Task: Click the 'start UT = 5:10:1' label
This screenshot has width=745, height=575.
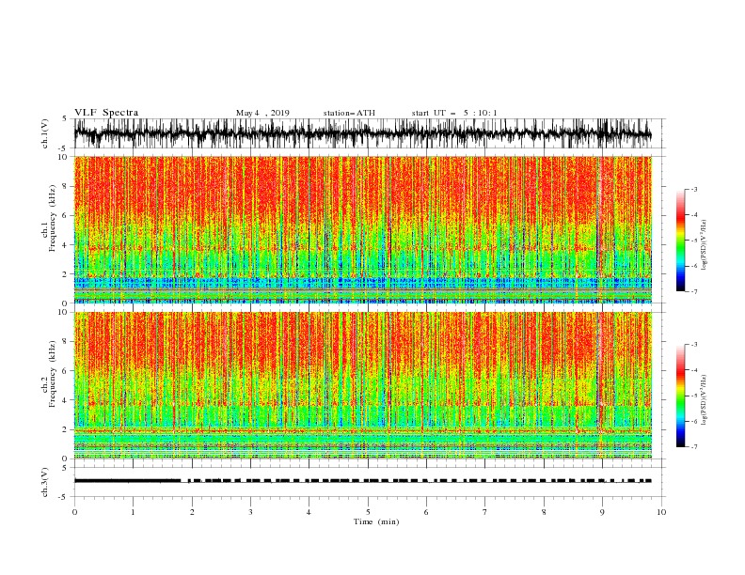Action: [454, 113]
